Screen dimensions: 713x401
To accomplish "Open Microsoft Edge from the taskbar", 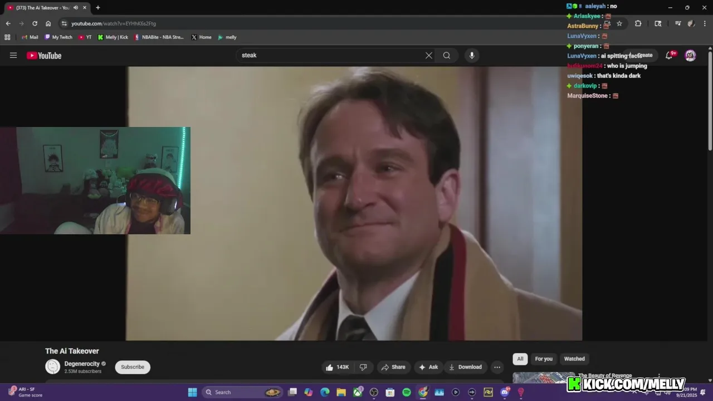I will (x=325, y=392).
